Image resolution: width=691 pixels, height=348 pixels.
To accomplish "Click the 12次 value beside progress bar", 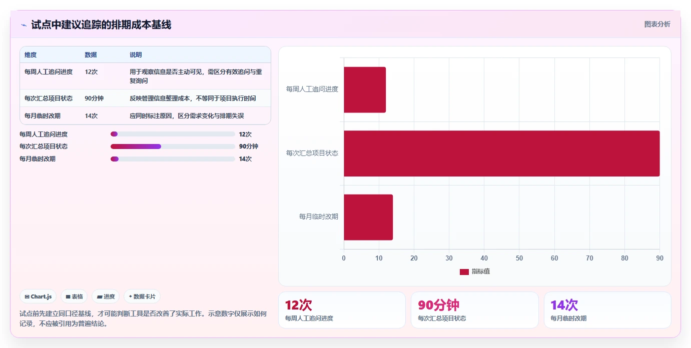I will pos(246,134).
